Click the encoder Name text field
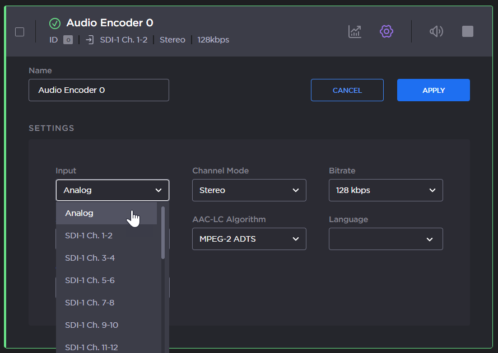498x353 pixels. pos(99,90)
